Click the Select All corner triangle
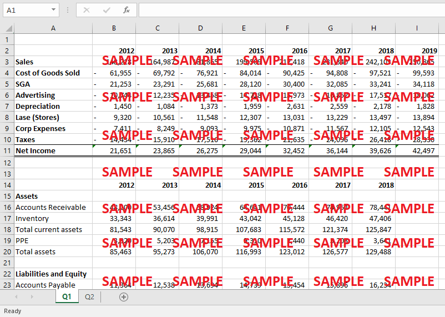The width and height of the screenshot is (445, 317). click(9, 28)
